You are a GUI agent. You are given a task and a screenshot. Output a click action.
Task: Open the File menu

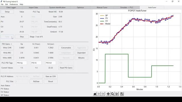pyautogui.click(x=2, y=4)
